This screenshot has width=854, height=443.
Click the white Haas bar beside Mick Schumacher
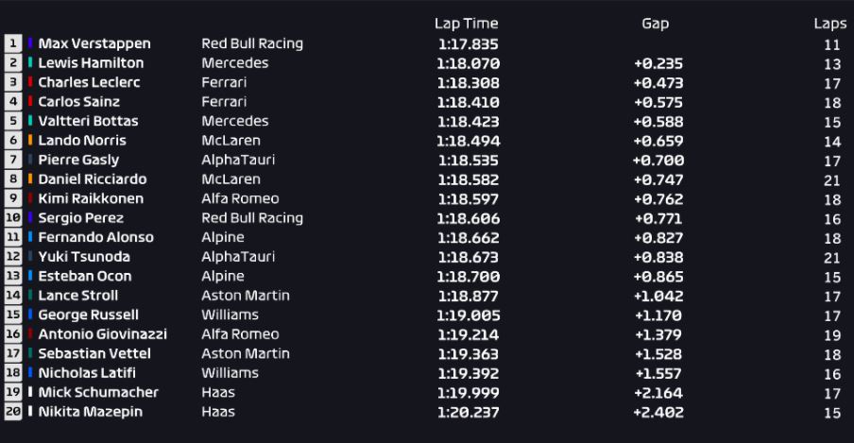[x=30, y=392]
